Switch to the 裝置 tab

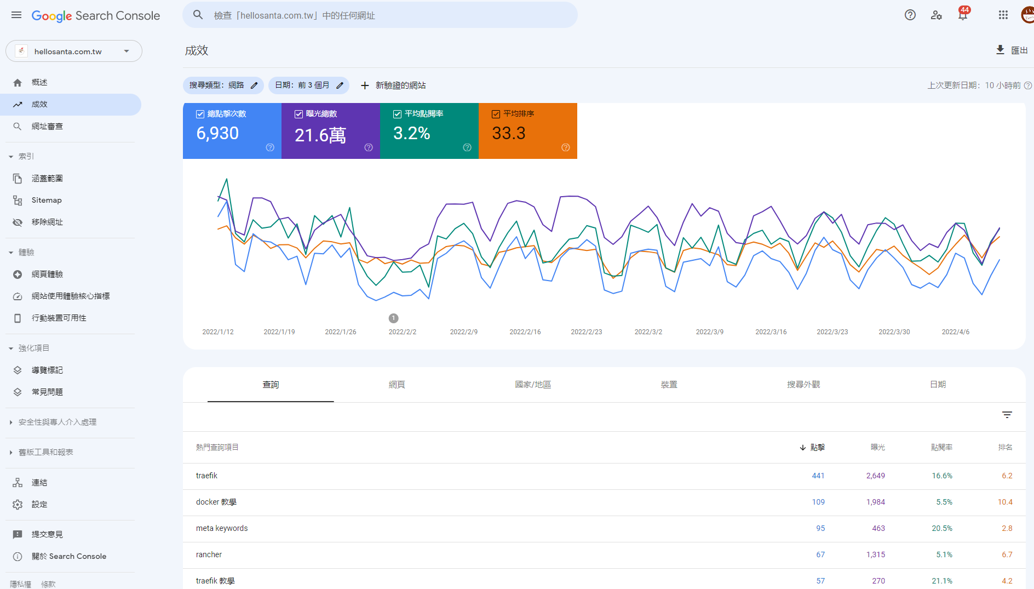coord(669,385)
